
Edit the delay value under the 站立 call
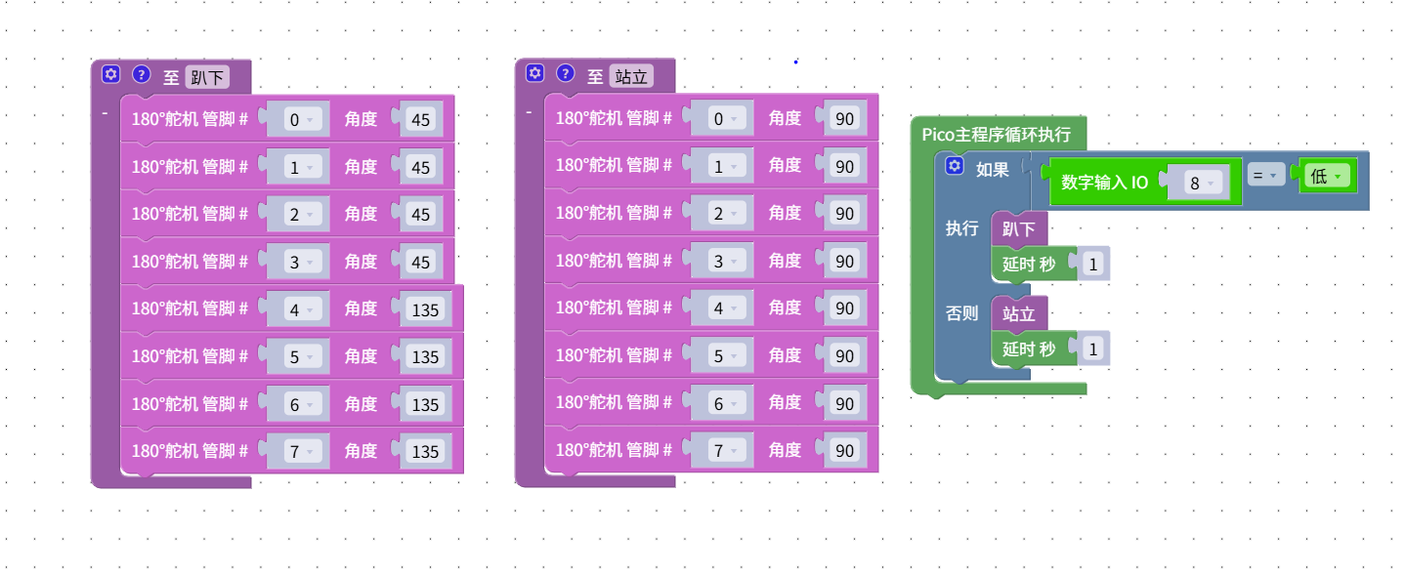(1093, 348)
